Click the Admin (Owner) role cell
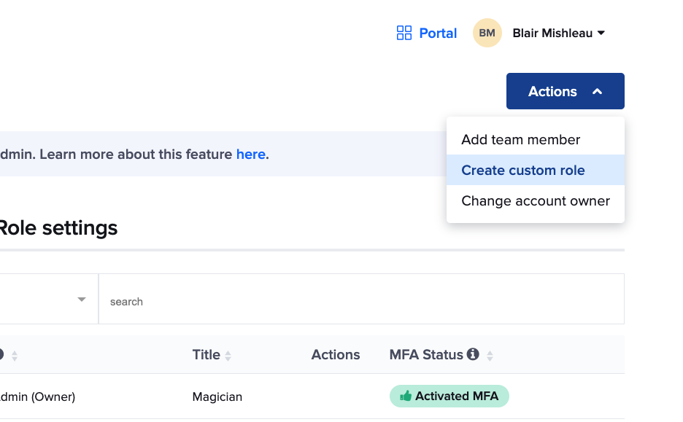Viewport: 683px width, 422px height. pos(37,396)
